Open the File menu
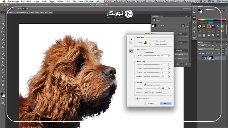The width and height of the screenshot is (228, 128). click(x=23, y=1)
